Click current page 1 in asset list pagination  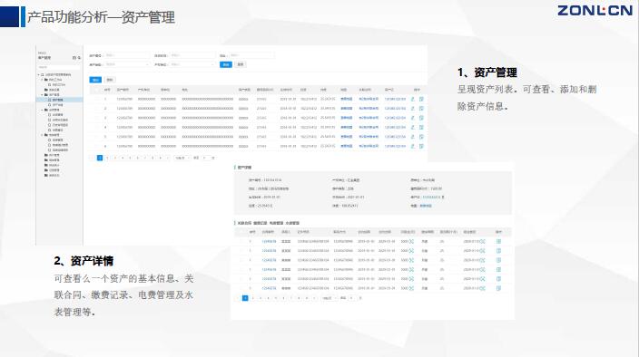tap(100, 158)
